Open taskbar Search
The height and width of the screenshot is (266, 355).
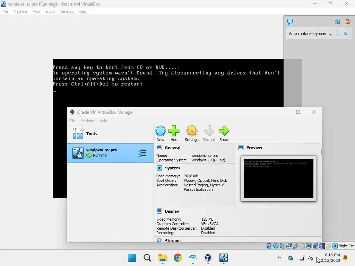tap(147, 258)
